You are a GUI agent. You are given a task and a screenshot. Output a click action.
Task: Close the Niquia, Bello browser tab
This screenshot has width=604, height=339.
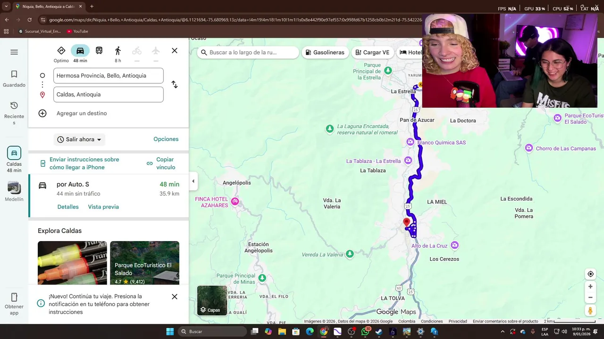[x=80, y=7]
